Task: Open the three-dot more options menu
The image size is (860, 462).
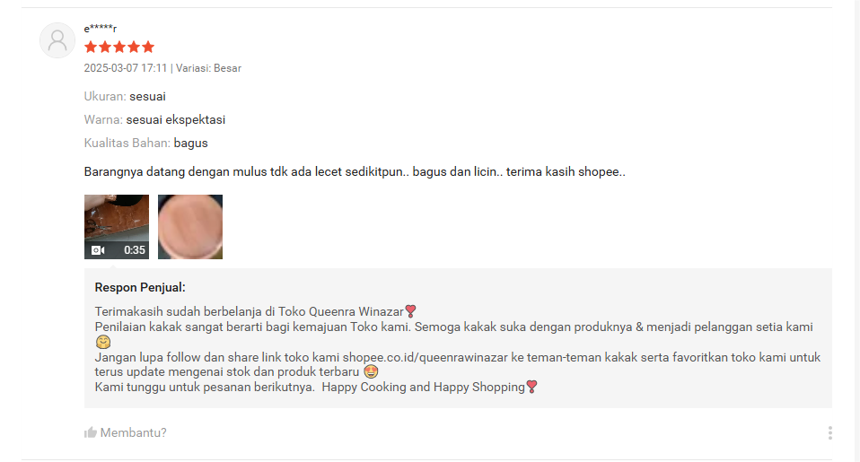Action: [829, 433]
